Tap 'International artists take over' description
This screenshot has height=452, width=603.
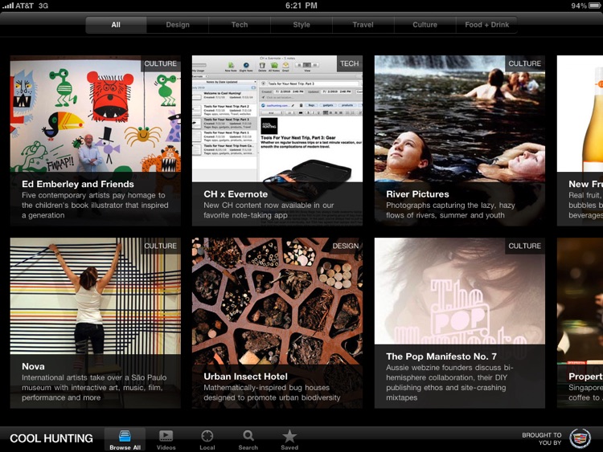click(94, 388)
